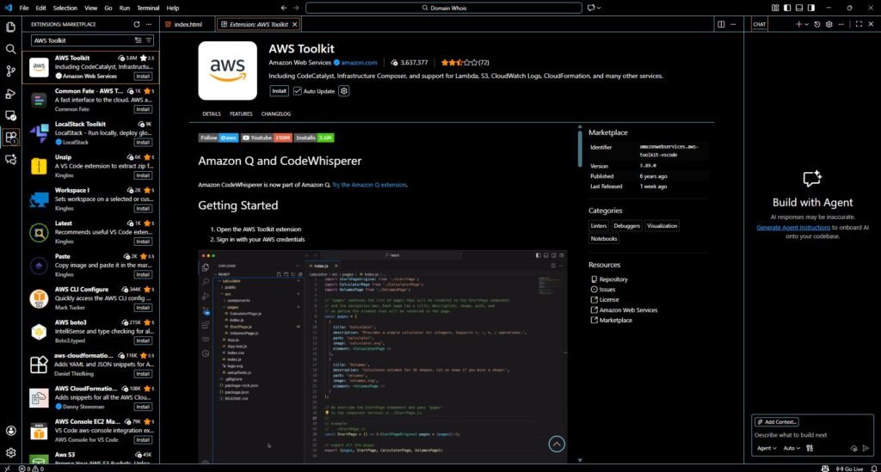Open the Auto model dropdown
Screen dimensions: 881x472
(792, 448)
